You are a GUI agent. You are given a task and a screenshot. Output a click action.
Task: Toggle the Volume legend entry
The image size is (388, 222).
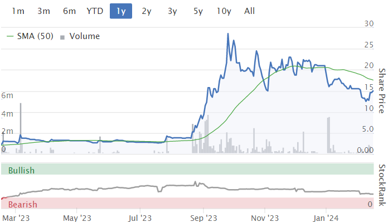pos(85,36)
